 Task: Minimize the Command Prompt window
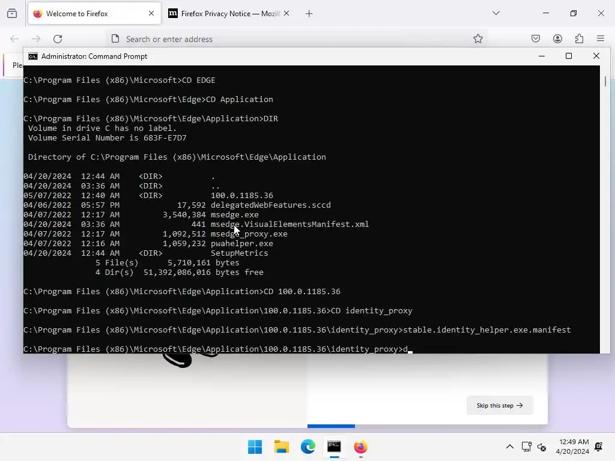pyautogui.click(x=542, y=56)
